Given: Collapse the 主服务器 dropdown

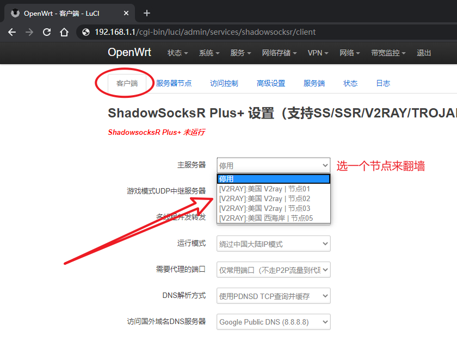Looking at the screenshot, I should [x=273, y=165].
